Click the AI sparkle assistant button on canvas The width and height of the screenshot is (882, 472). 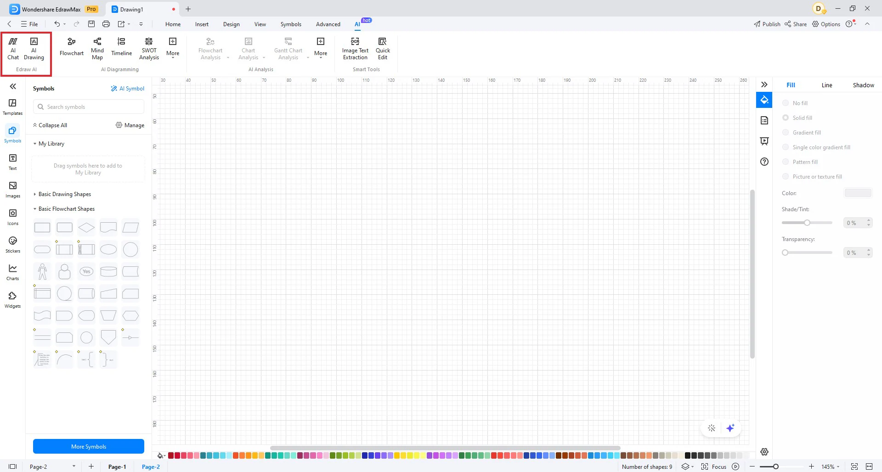(x=730, y=428)
